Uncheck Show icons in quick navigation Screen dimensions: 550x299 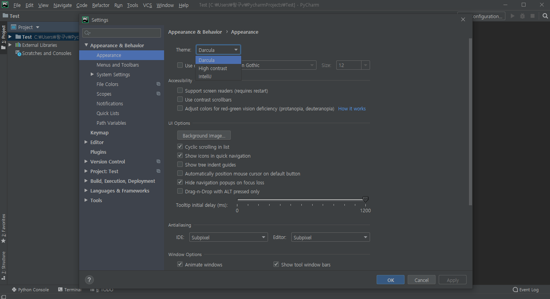pyautogui.click(x=180, y=156)
